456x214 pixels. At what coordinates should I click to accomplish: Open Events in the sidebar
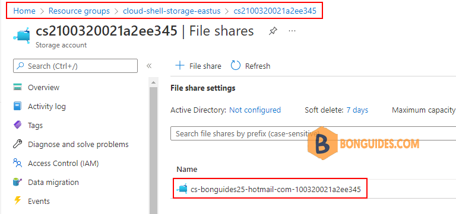(x=39, y=201)
